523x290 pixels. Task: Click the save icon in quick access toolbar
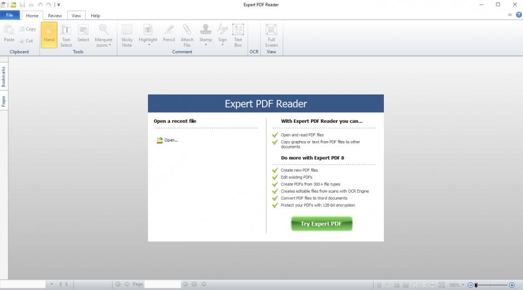(x=22, y=4)
